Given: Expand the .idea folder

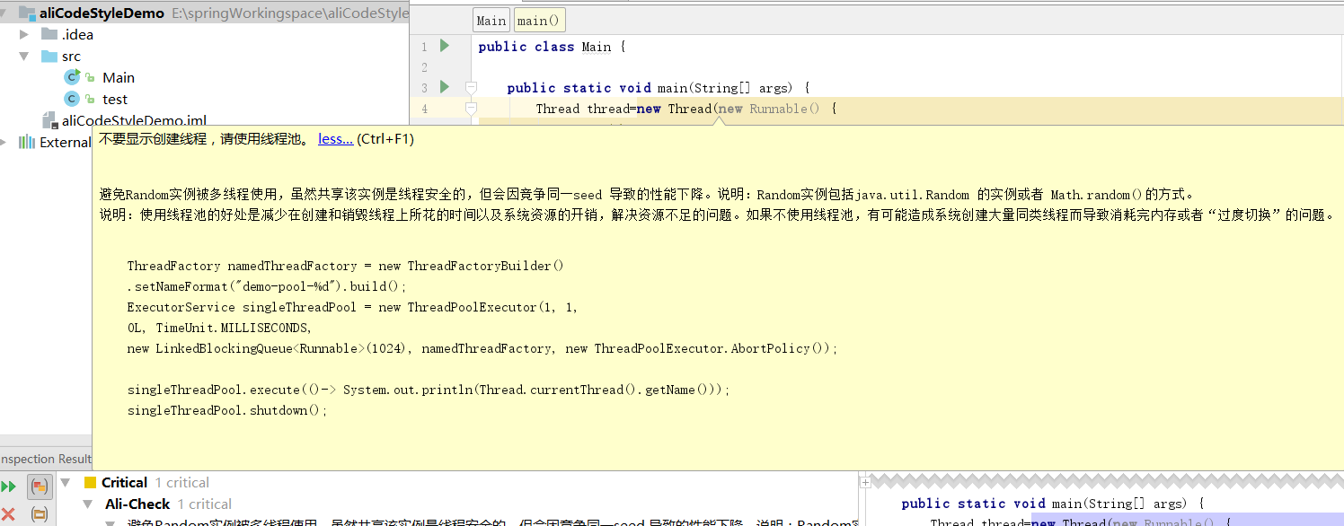Looking at the screenshot, I should 24,35.
